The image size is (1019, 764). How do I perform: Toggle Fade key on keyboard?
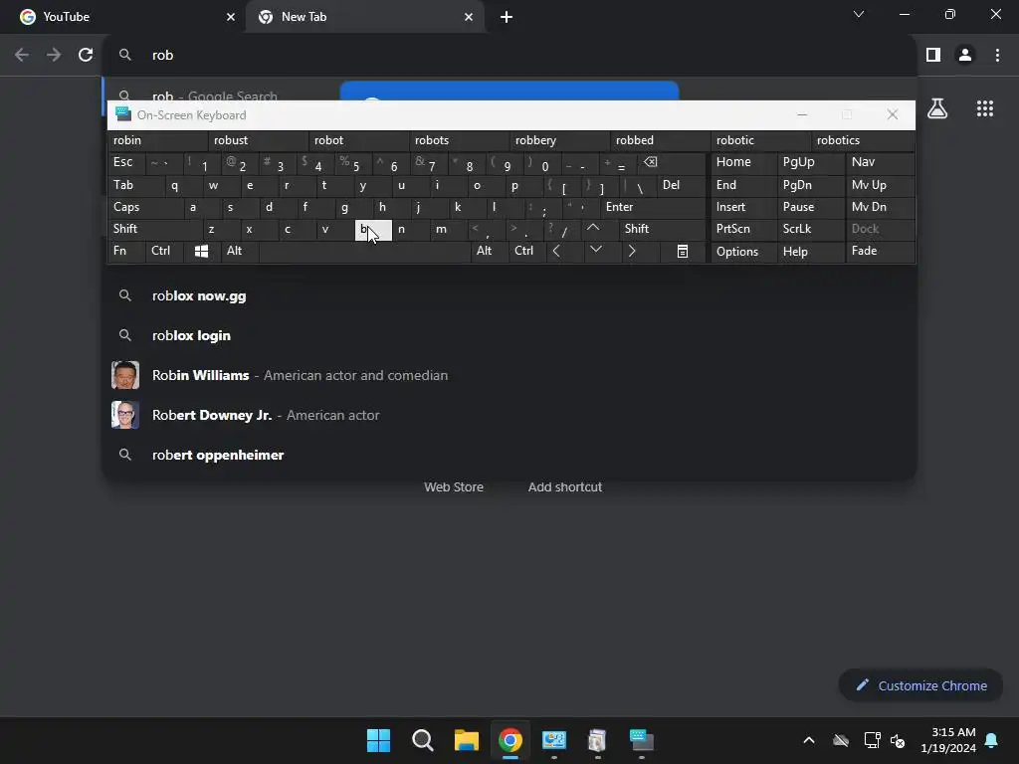point(880,251)
